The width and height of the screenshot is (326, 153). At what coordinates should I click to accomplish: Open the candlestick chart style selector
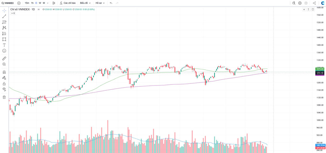[x=54, y=3]
